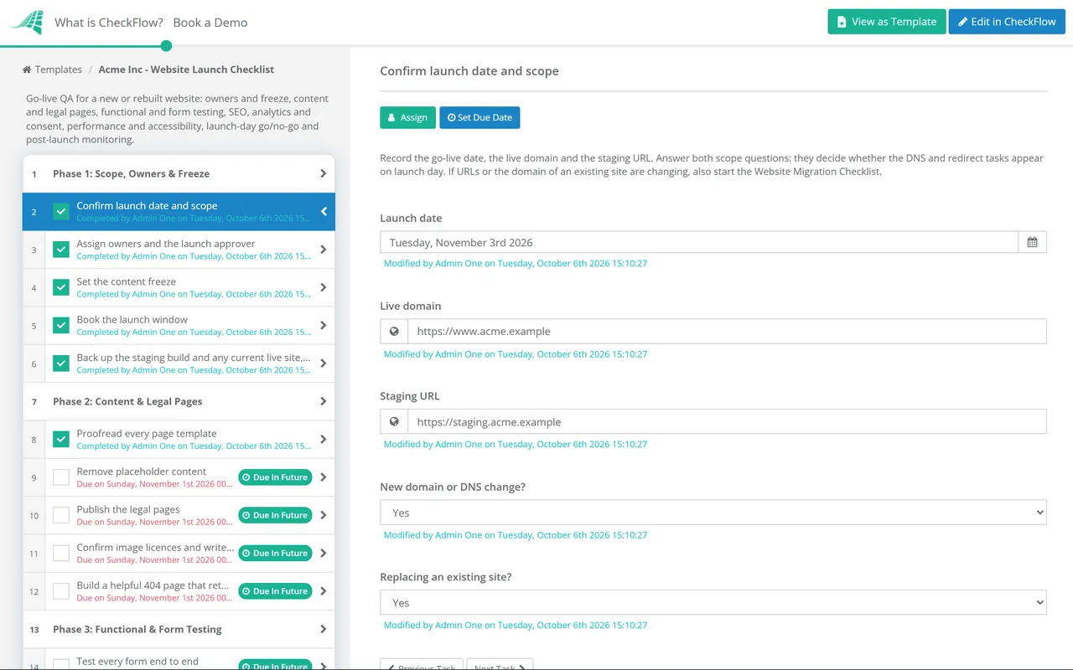The height and width of the screenshot is (670, 1073).
Task: Click the globe icon beside Staging URL
Action: 394,422
